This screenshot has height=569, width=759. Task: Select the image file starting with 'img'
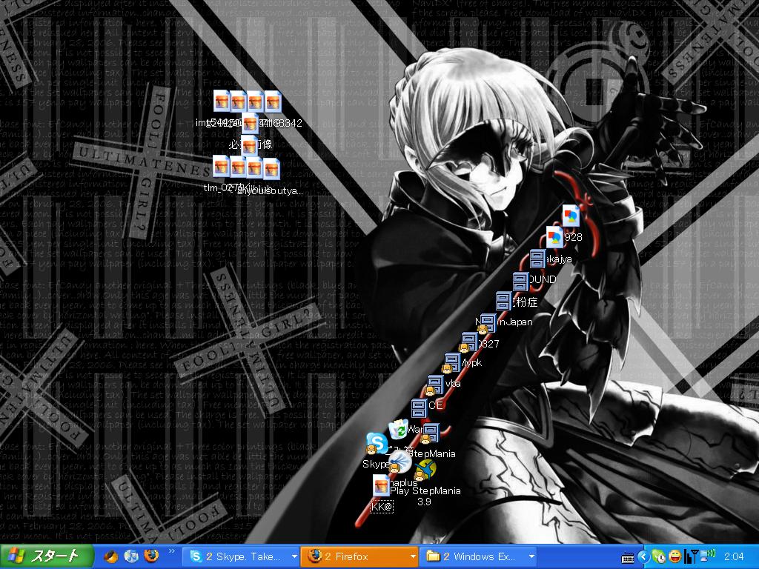222,101
